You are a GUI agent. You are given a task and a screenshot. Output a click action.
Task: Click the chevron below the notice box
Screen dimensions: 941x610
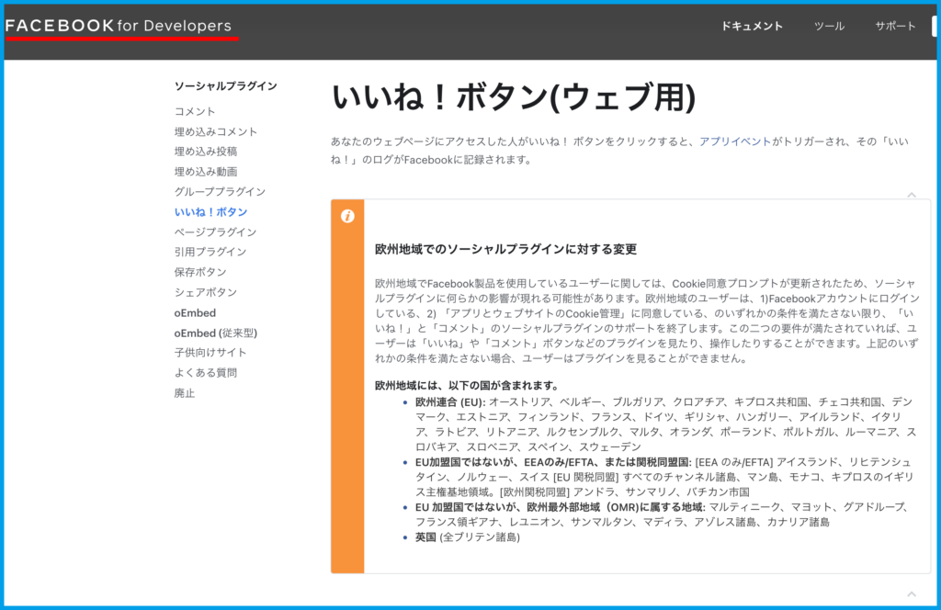[x=911, y=594]
